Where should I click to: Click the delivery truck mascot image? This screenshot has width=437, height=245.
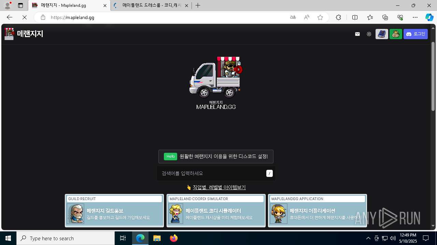click(x=216, y=77)
